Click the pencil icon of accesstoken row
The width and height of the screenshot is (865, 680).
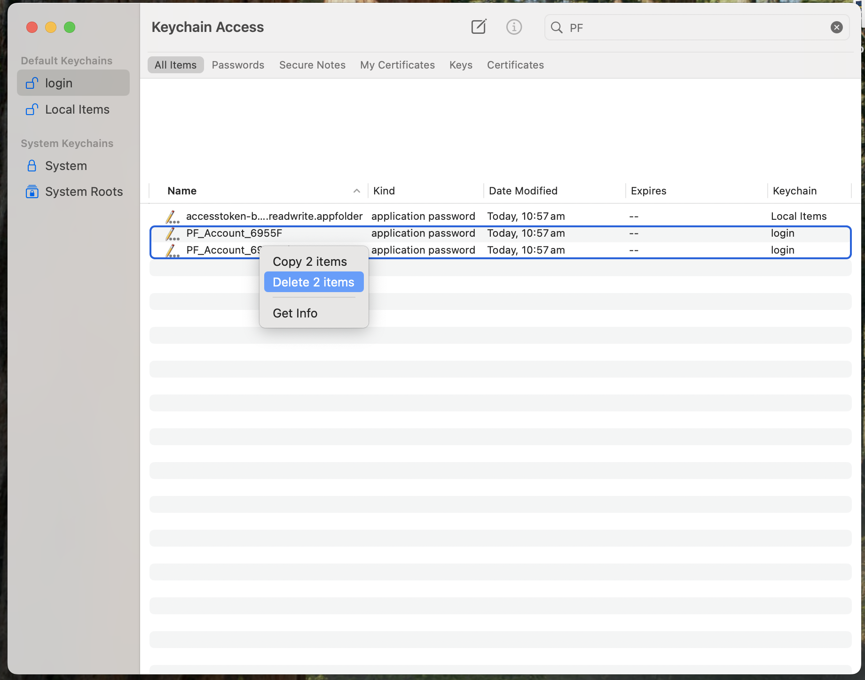coord(173,216)
